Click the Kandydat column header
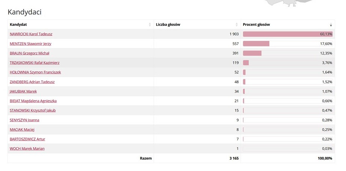The width and height of the screenshot is (346, 171). [19, 25]
